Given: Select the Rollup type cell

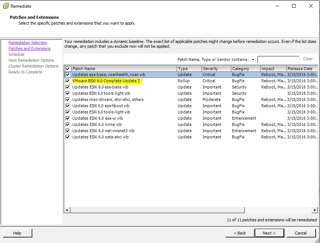Looking at the screenshot, I should pyautogui.click(x=183, y=81).
